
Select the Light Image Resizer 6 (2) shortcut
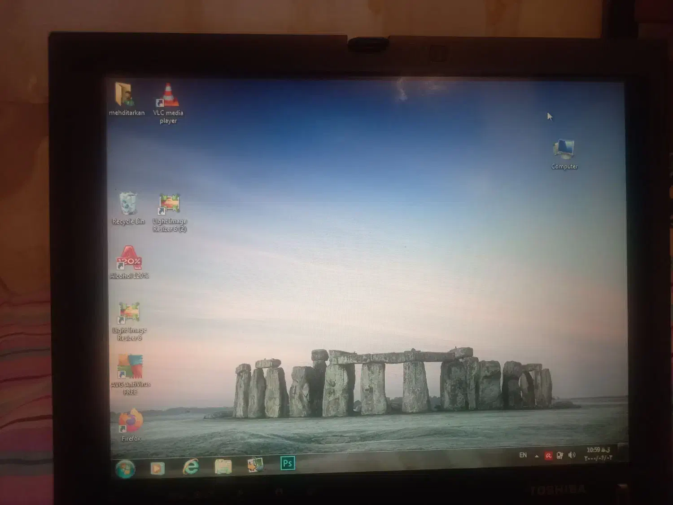tap(169, 205)
